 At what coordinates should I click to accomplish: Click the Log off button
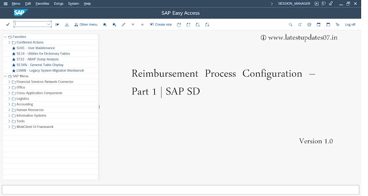point(350,25)
